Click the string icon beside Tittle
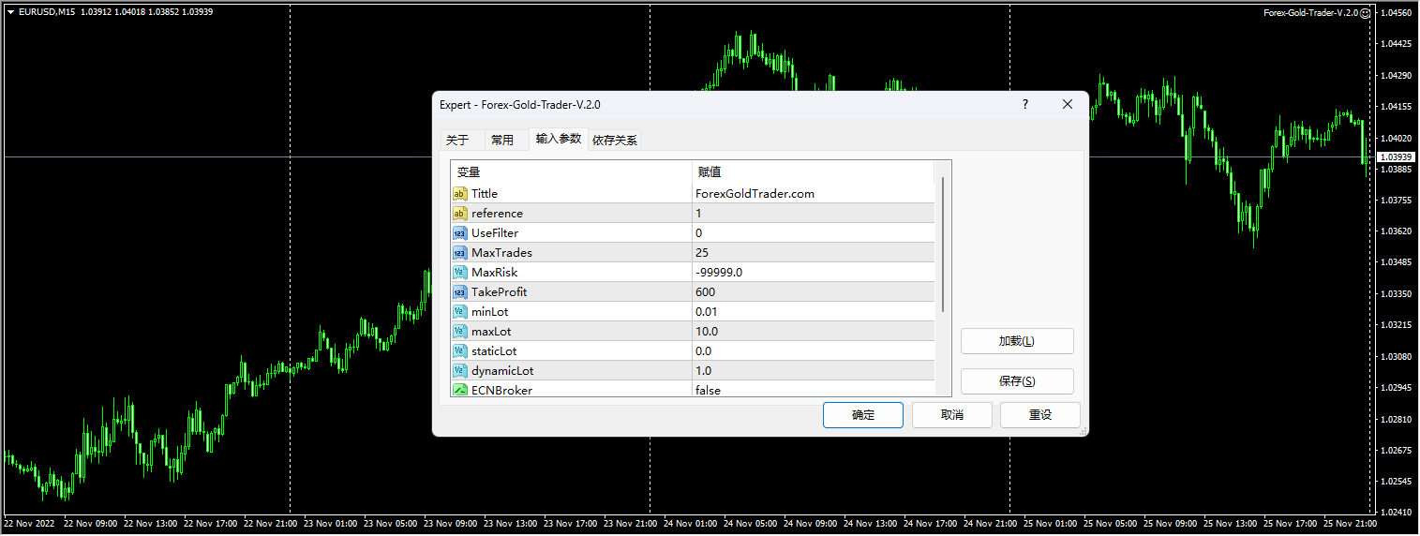The width and height of the screenshot is (1420, 536). click(460, 194)
